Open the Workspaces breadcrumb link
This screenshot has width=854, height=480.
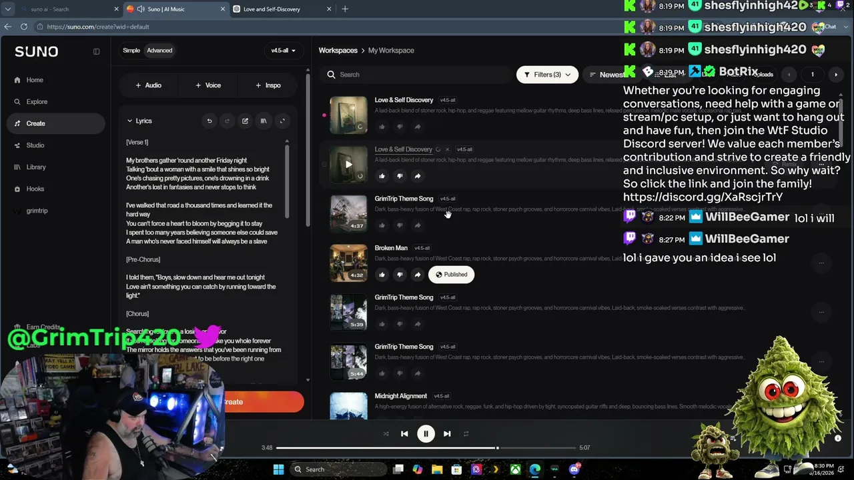click(338, 51)
